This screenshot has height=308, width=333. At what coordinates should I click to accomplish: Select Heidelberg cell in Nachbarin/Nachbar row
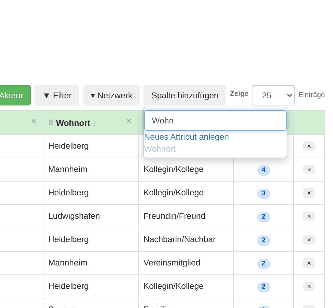pyautogui.click(x=91, y=240)
